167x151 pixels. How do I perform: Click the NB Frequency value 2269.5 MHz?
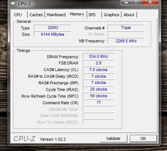[x=126, y=41]
